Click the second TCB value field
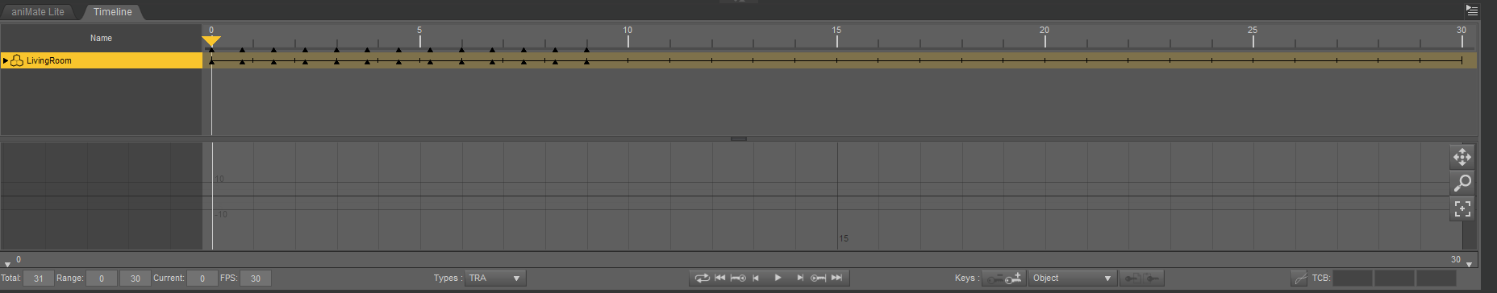 [x=1395, y=278]
